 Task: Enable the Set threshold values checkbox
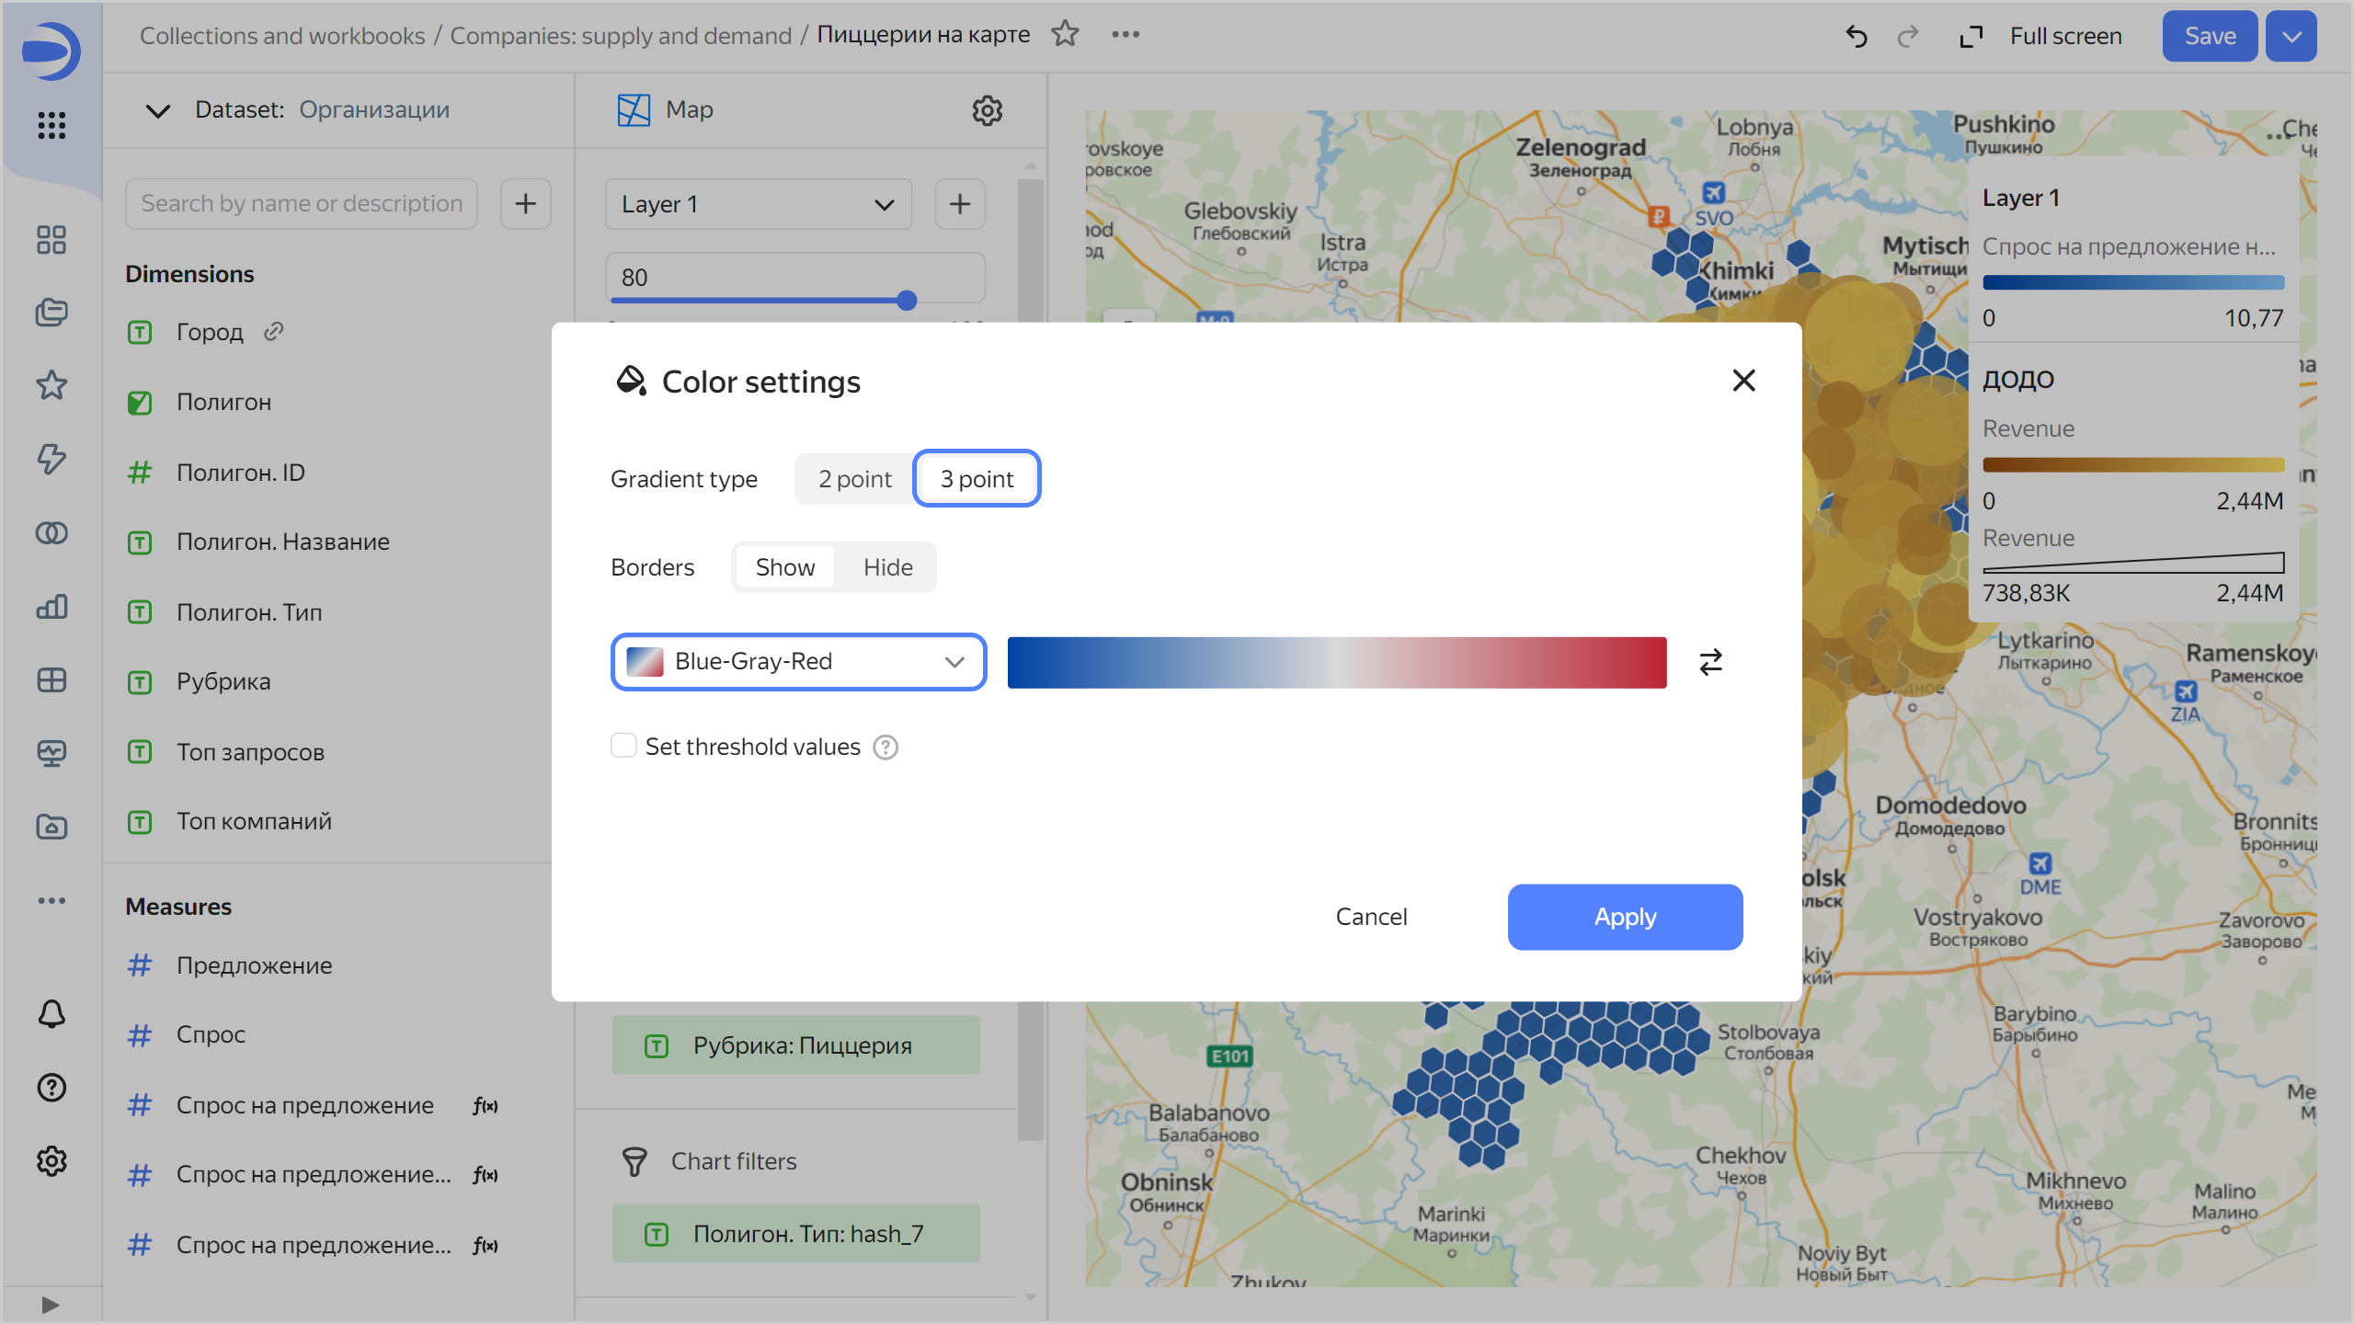623,746
